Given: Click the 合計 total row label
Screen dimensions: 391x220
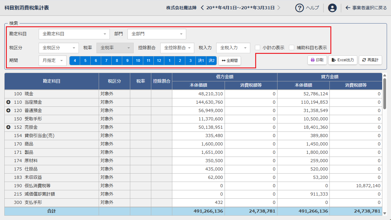Looking at the screenshot, I should pos(52,211).
